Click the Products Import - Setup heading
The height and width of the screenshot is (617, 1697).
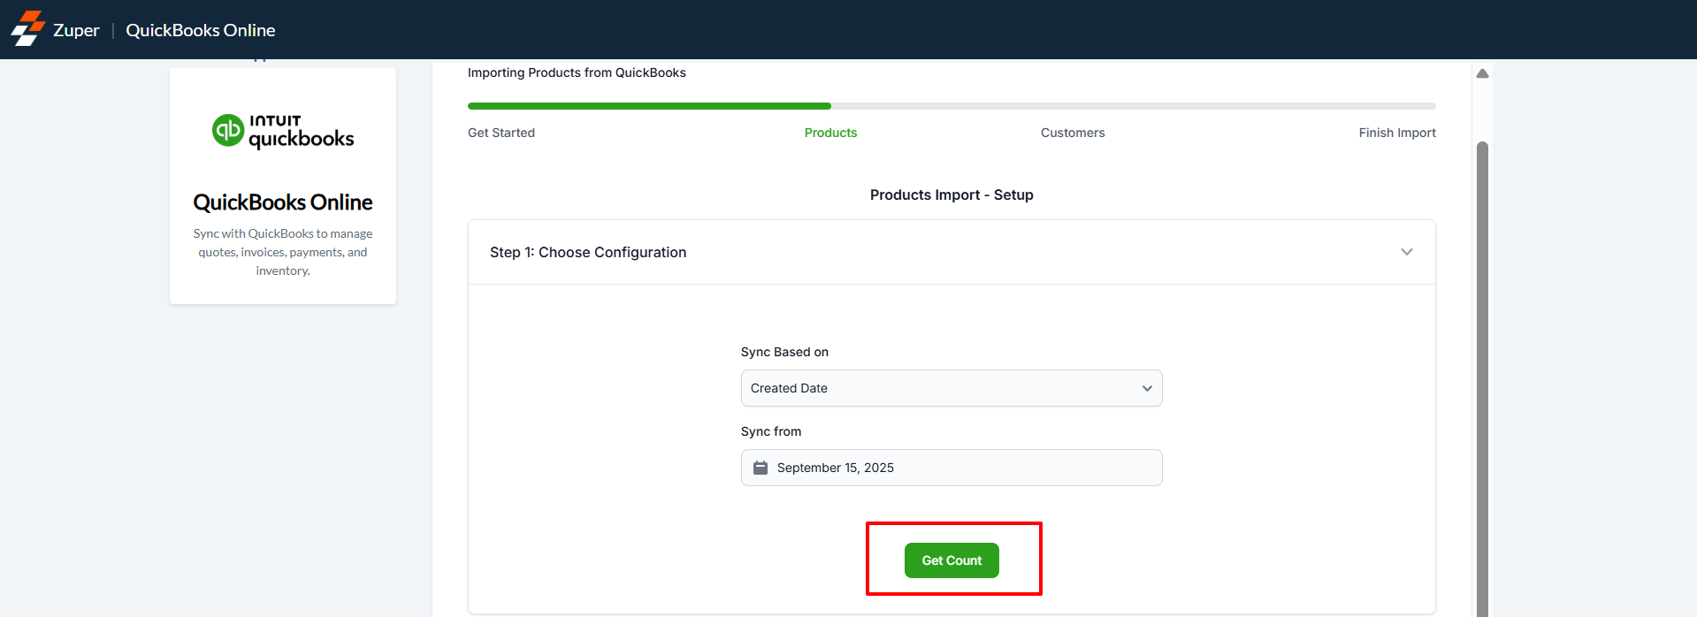pos(952,194)
